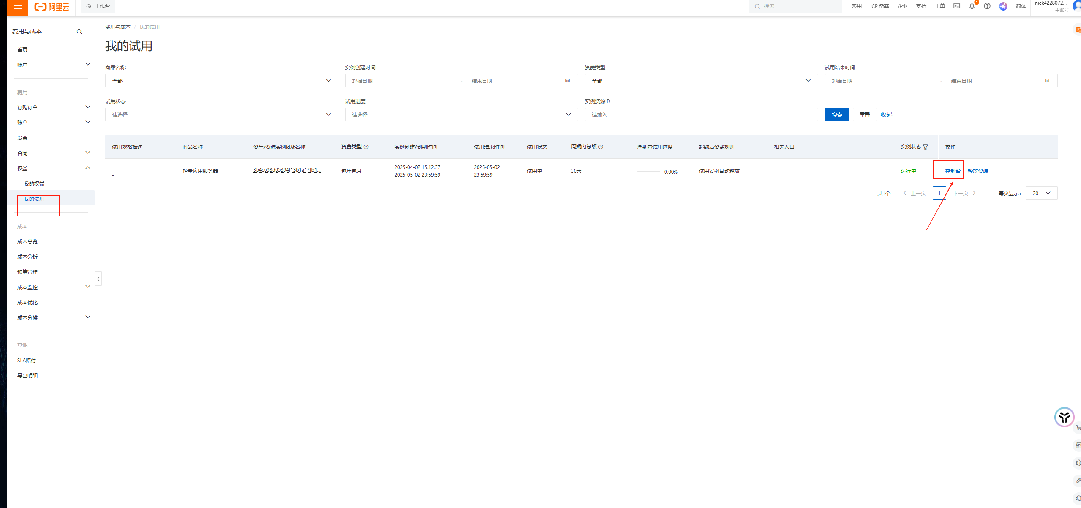Collapse the 权益 sidebar section

point(87,168)
